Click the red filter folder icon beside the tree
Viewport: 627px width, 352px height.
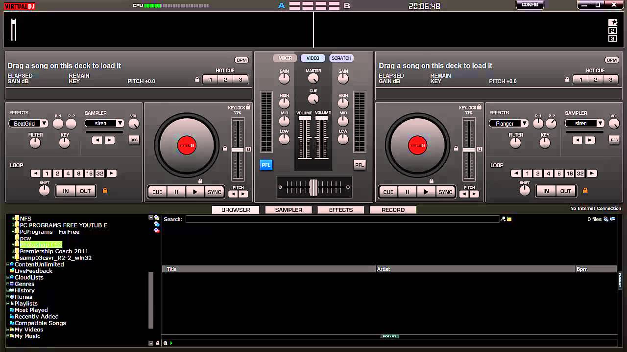(157, 230)
